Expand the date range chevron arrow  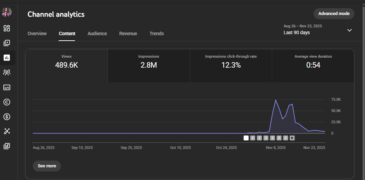coord(349,30)
